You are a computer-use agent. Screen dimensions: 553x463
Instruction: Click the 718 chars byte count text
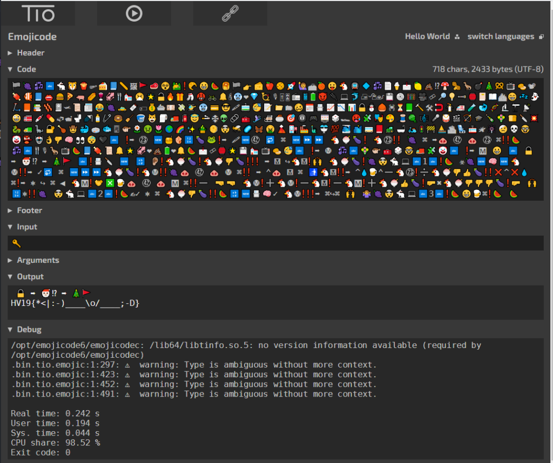(488, 69)
